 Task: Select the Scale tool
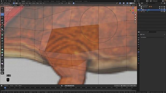2,20
